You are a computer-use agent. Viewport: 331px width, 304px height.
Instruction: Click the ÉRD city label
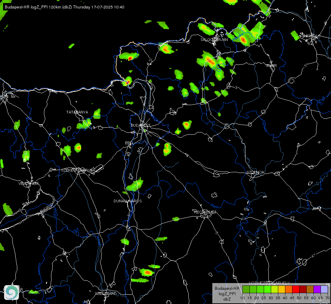pyautogui.click(x=129, y=143)
